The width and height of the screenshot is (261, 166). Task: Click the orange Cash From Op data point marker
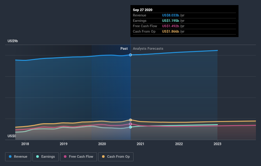130,120
